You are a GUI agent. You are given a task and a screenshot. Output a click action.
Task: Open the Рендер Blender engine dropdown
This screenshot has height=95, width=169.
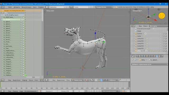(104, 7)
